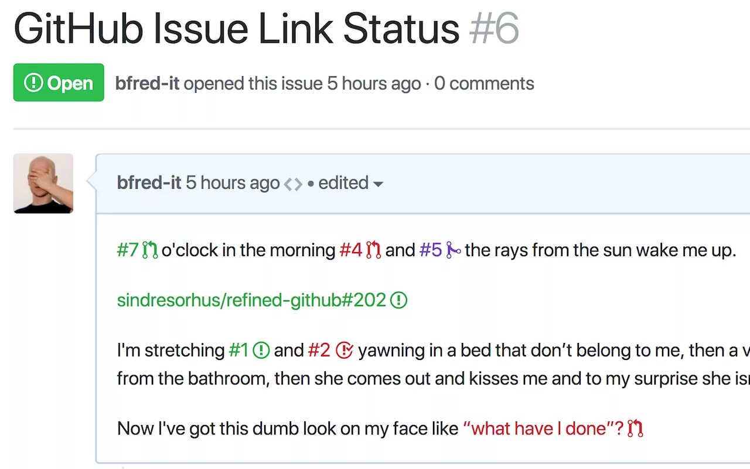This screenshot has width=750, height=469.
Task: Open the bfred-it profile link in issue header
Action: click(x=148, y=83)
